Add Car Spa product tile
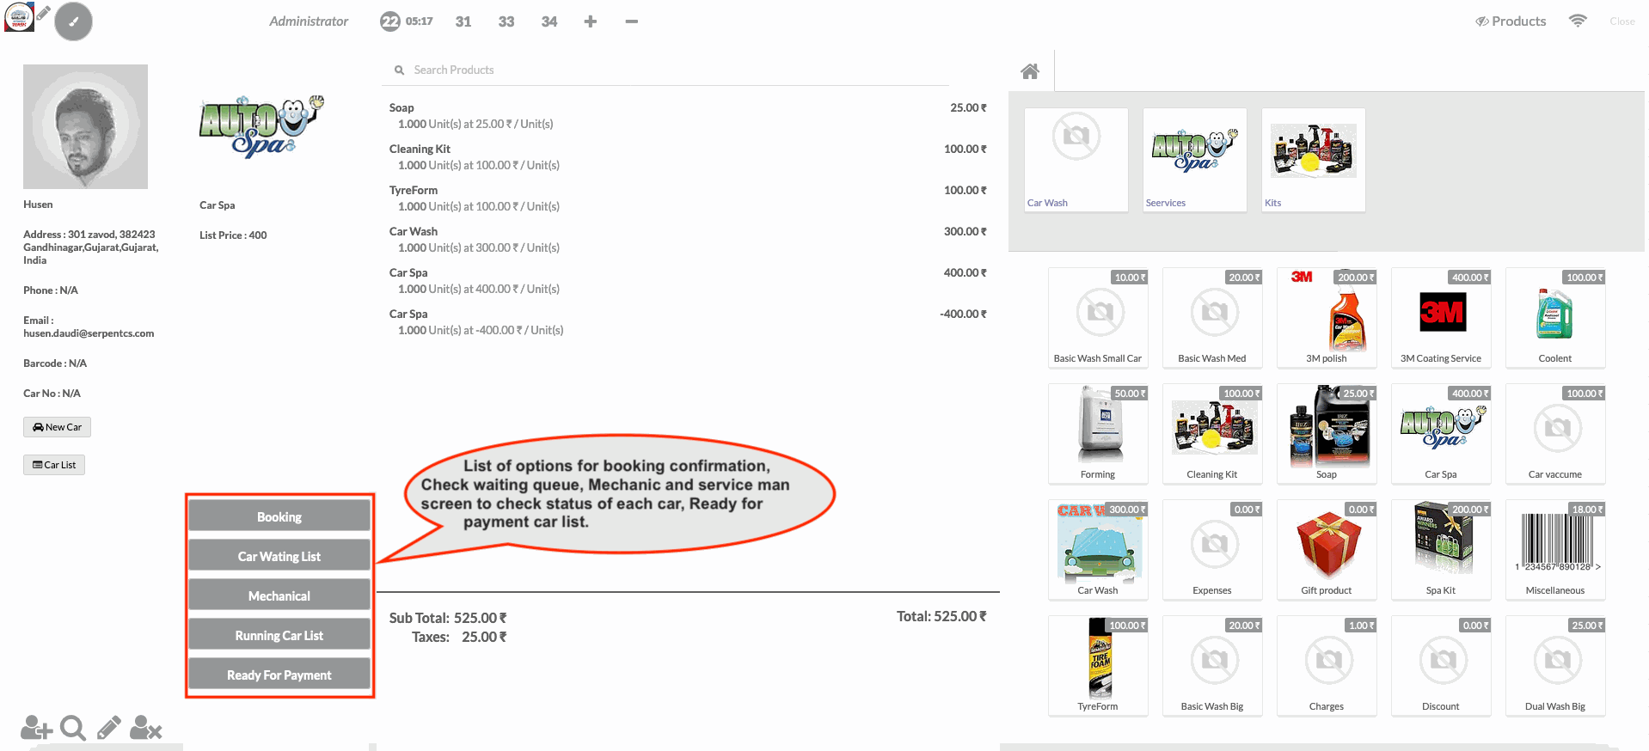Image resolution: width=1649 pixels, height=751 pixels. click(x=1441, y=434)
